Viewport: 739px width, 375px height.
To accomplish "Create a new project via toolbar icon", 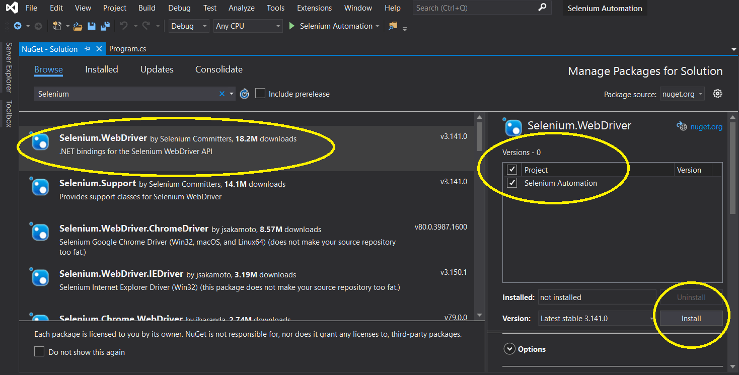I will (x=57, y=26).
